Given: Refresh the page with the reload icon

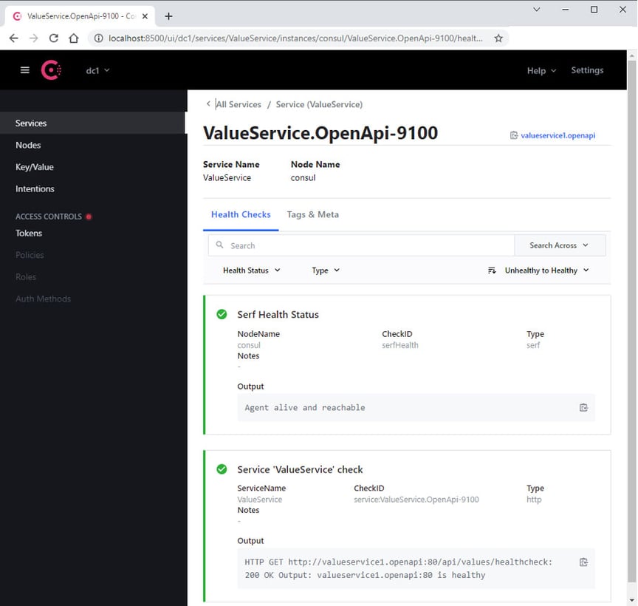Looking at the screenshot, I should pos(52,38).
